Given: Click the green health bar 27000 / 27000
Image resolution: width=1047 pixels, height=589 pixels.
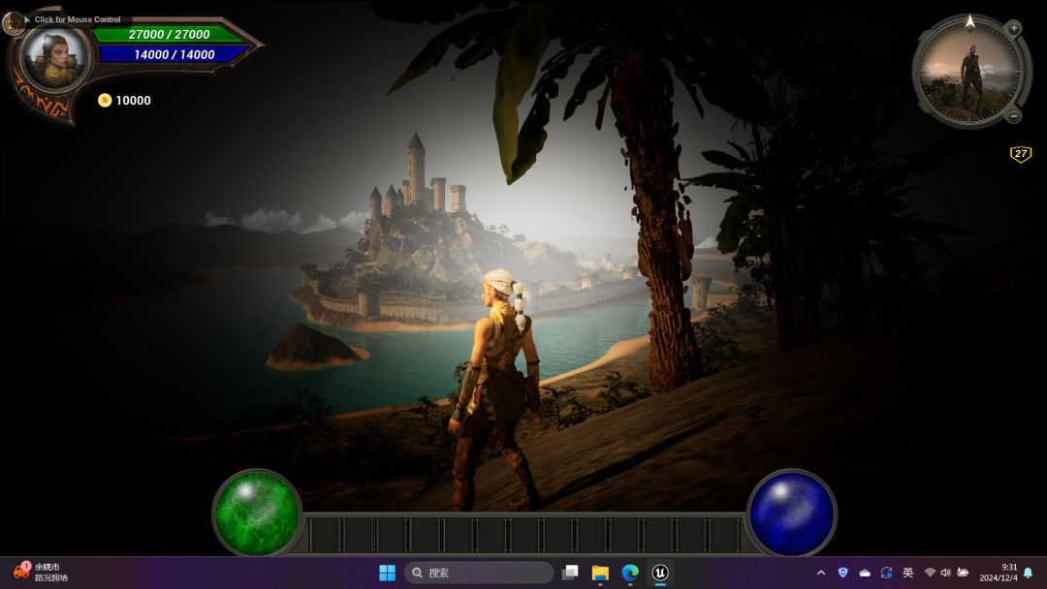Looking at the screenshot, I should (169, 34).
